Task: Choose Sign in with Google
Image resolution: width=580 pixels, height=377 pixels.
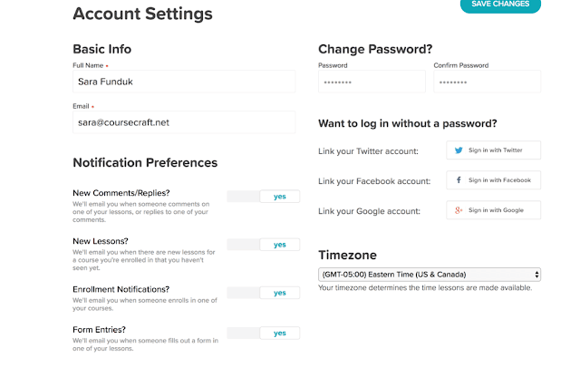Action: coord(493,210)
